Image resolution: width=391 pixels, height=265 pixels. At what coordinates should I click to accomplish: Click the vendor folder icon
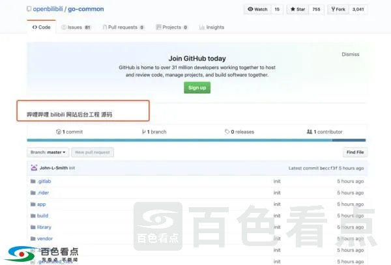click(33, 239)
